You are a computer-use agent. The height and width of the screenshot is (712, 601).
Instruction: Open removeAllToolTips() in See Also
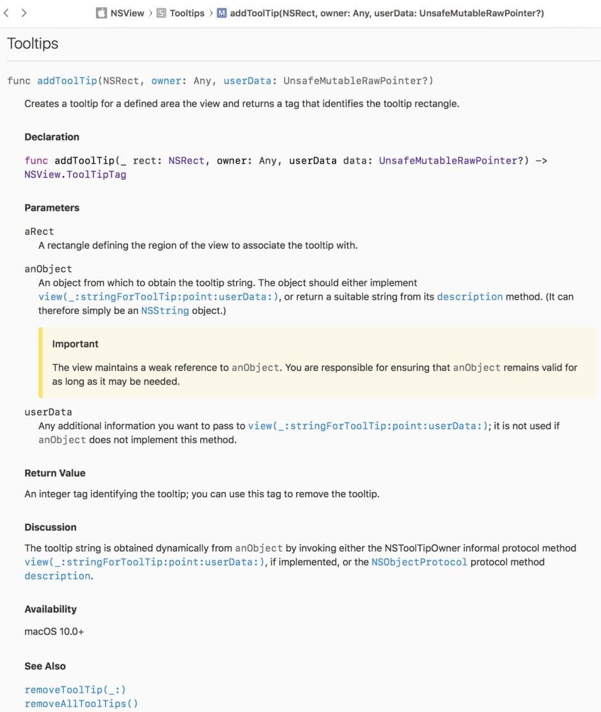pos(81,704)
